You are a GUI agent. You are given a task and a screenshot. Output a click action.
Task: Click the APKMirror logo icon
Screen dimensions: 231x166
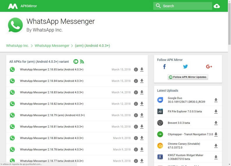13,6
